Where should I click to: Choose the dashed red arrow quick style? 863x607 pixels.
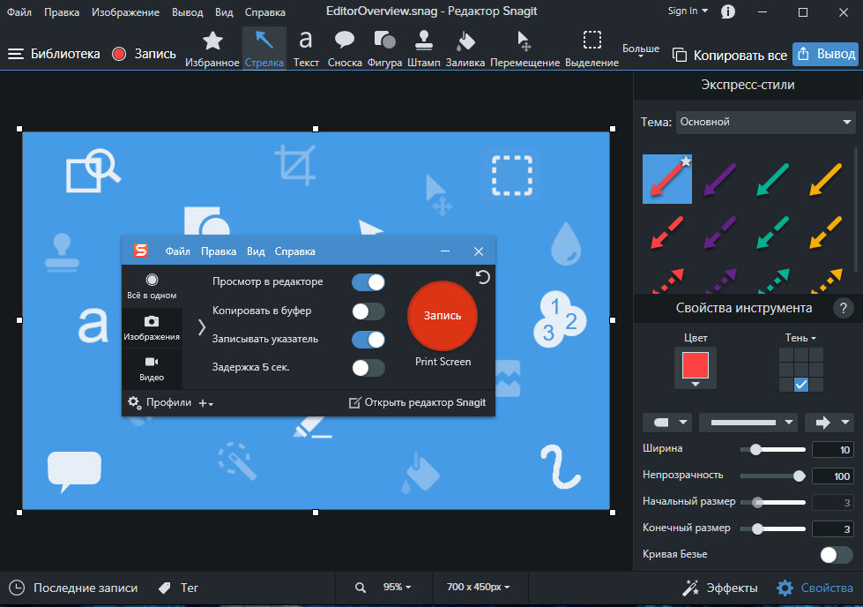click(x=667, y=232)
